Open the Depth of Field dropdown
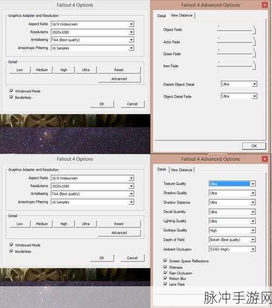 click(x=232, y=239)
